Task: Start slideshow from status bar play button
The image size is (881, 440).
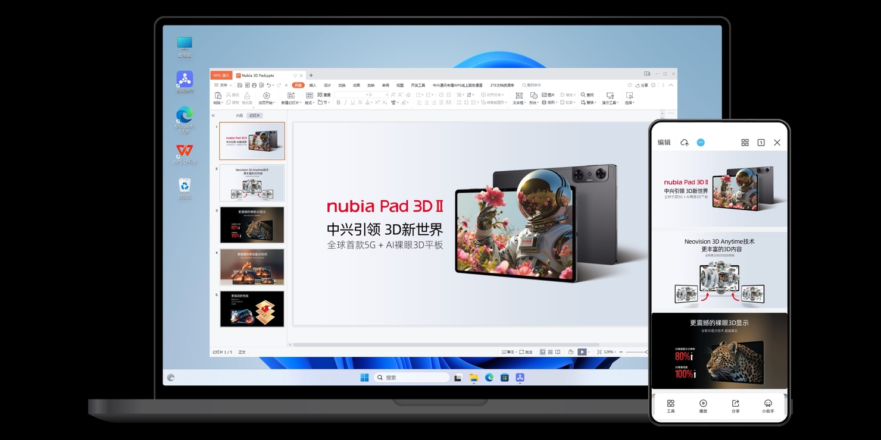Action: (582, 352)
